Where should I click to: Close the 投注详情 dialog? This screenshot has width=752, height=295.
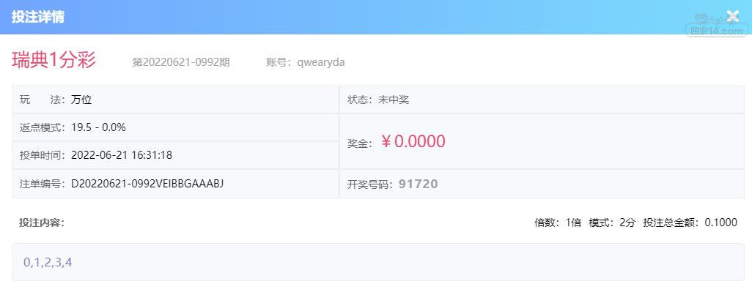pos(732,16)
